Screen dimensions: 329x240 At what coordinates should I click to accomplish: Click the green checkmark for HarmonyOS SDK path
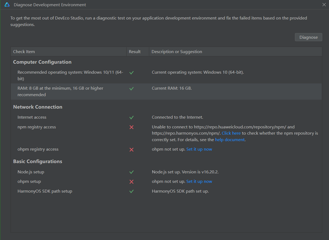coord(131,191)
